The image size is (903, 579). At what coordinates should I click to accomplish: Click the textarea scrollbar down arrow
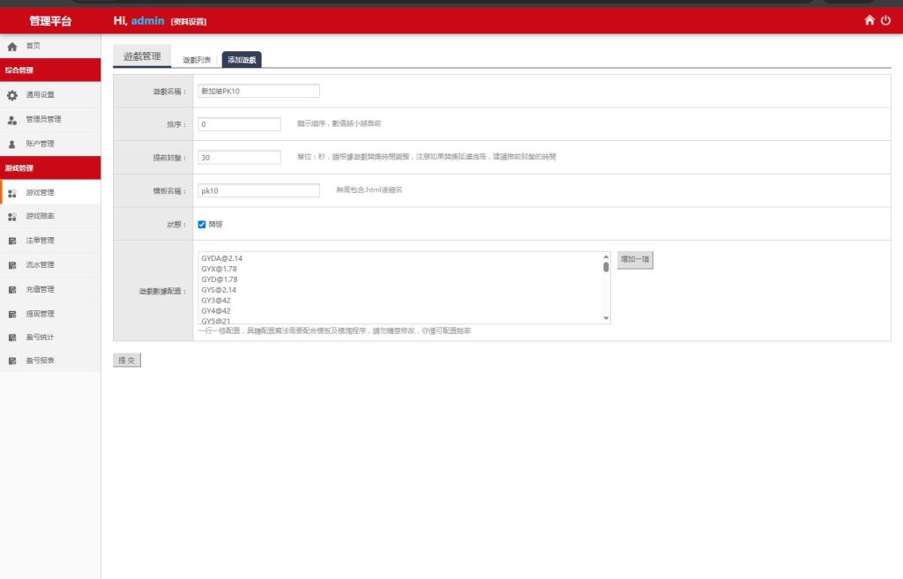click(x=606, y=318)
